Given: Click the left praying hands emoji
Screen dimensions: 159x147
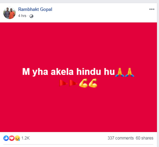Looking at the screenshot, I should 119,72.
